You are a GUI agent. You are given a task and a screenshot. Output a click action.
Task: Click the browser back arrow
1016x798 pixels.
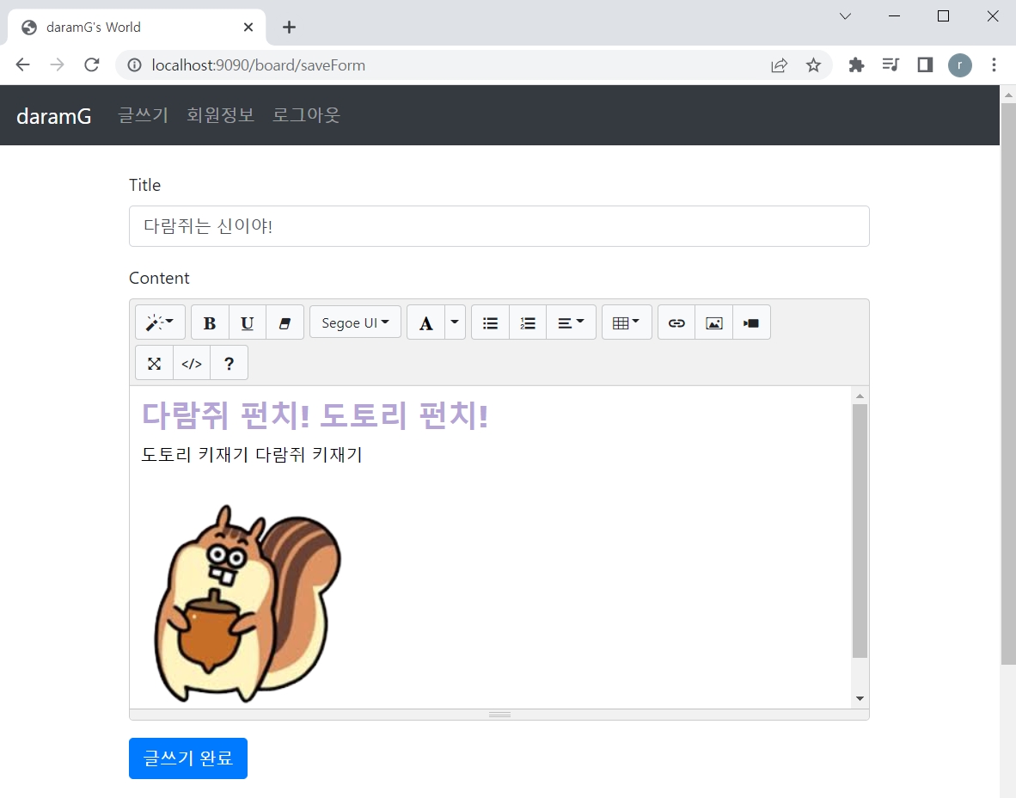coord(22,64)
